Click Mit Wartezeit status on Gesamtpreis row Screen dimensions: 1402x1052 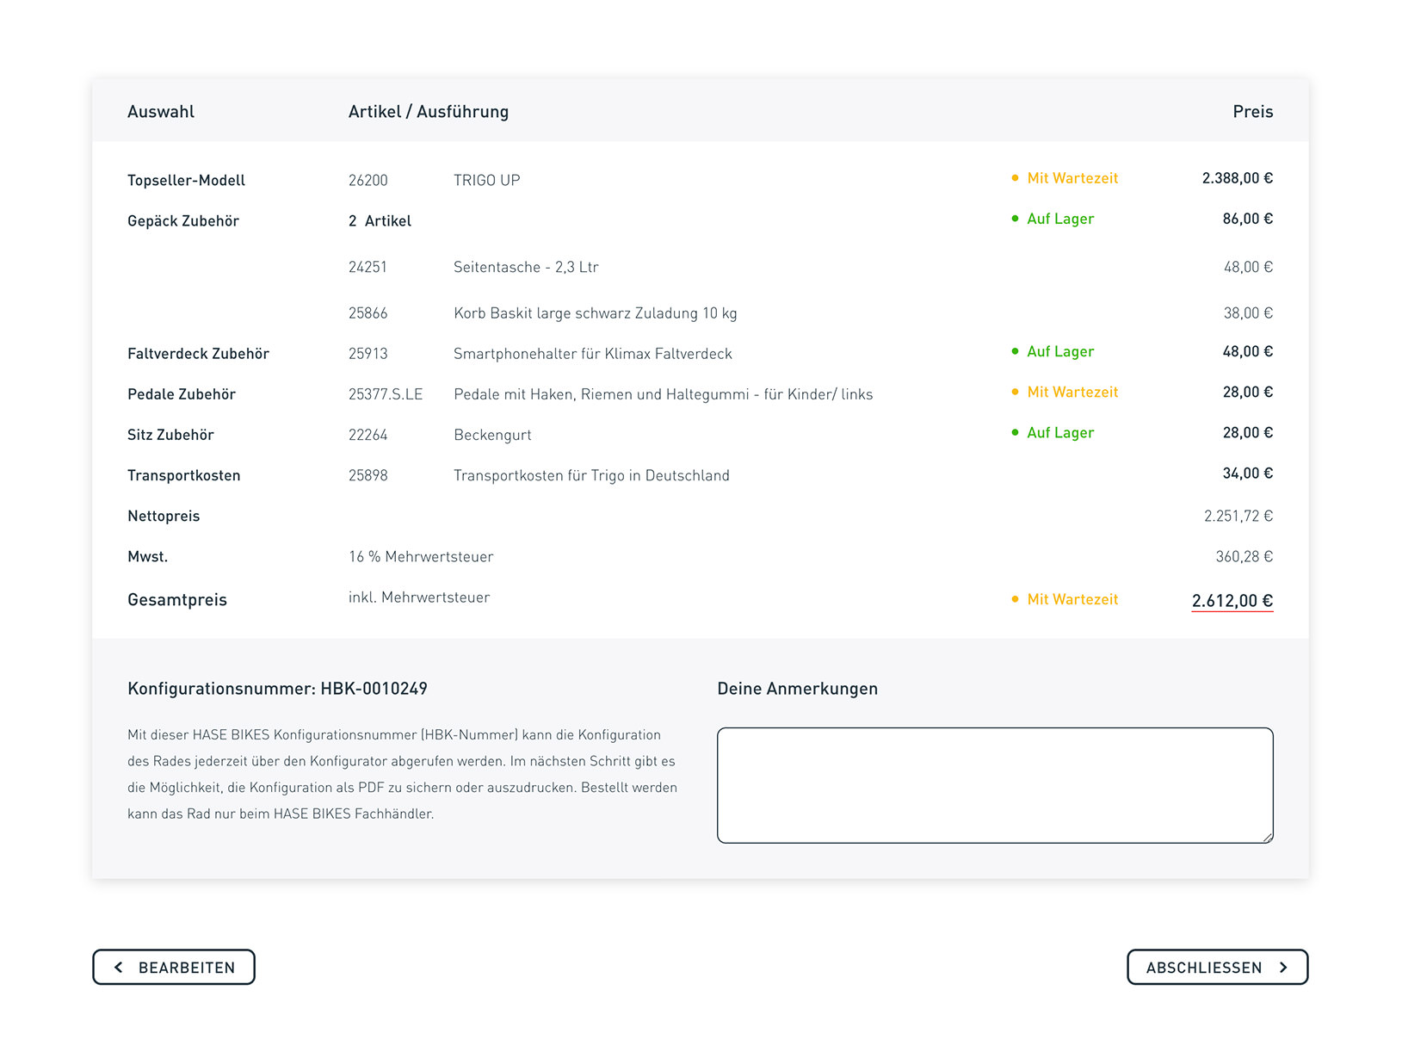point(1065,599)
